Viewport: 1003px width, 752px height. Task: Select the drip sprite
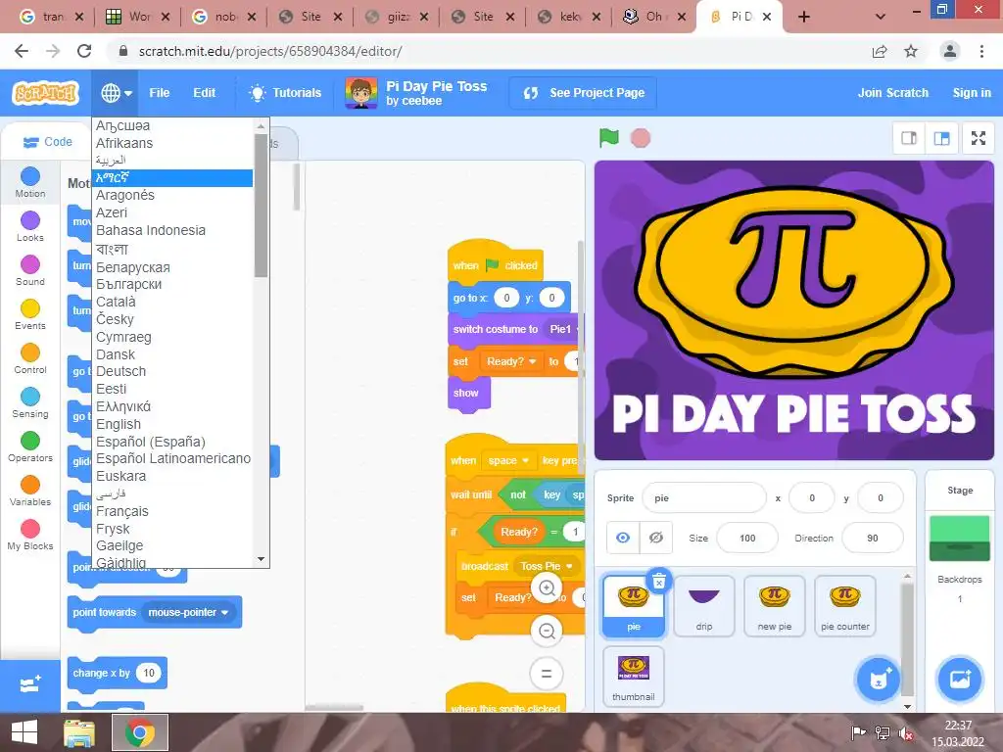point(703,605)
